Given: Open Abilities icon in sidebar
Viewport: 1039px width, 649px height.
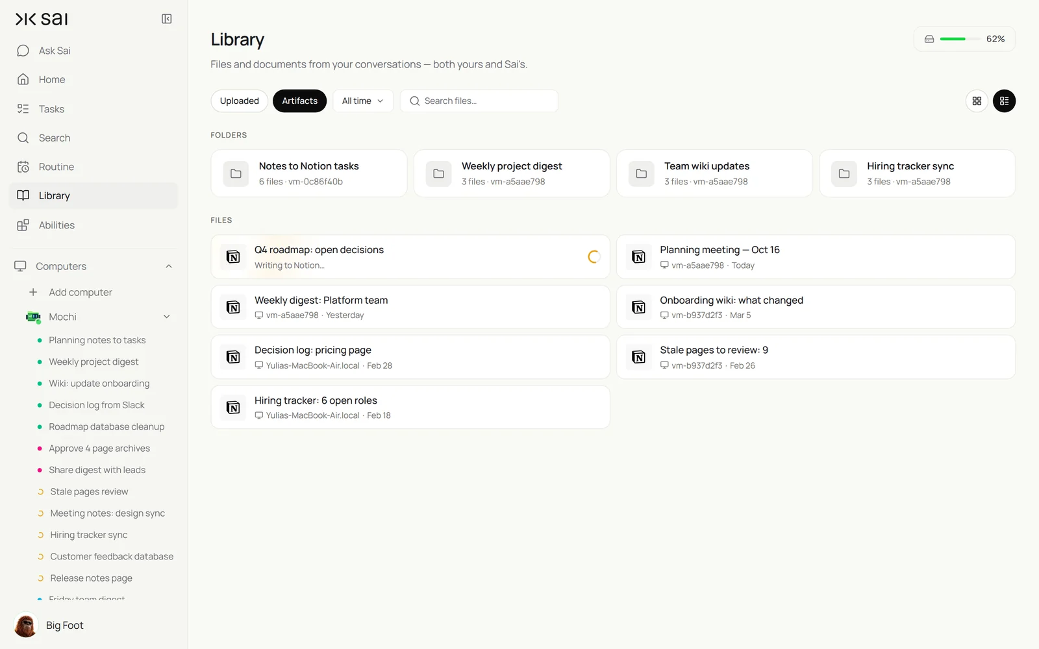Looking at the screenshot, I should point(23,225).
